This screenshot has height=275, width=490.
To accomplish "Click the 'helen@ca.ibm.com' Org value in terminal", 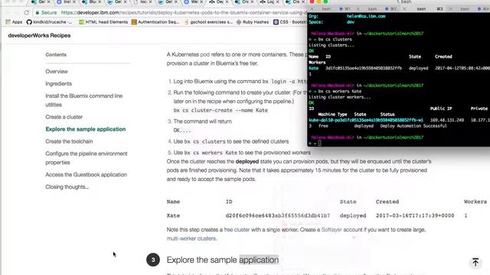I will tap(366, 16).
